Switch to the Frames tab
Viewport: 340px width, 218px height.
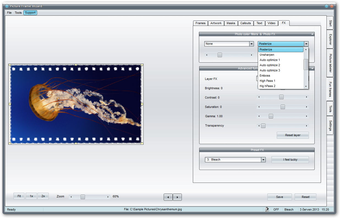click(201, 23)
